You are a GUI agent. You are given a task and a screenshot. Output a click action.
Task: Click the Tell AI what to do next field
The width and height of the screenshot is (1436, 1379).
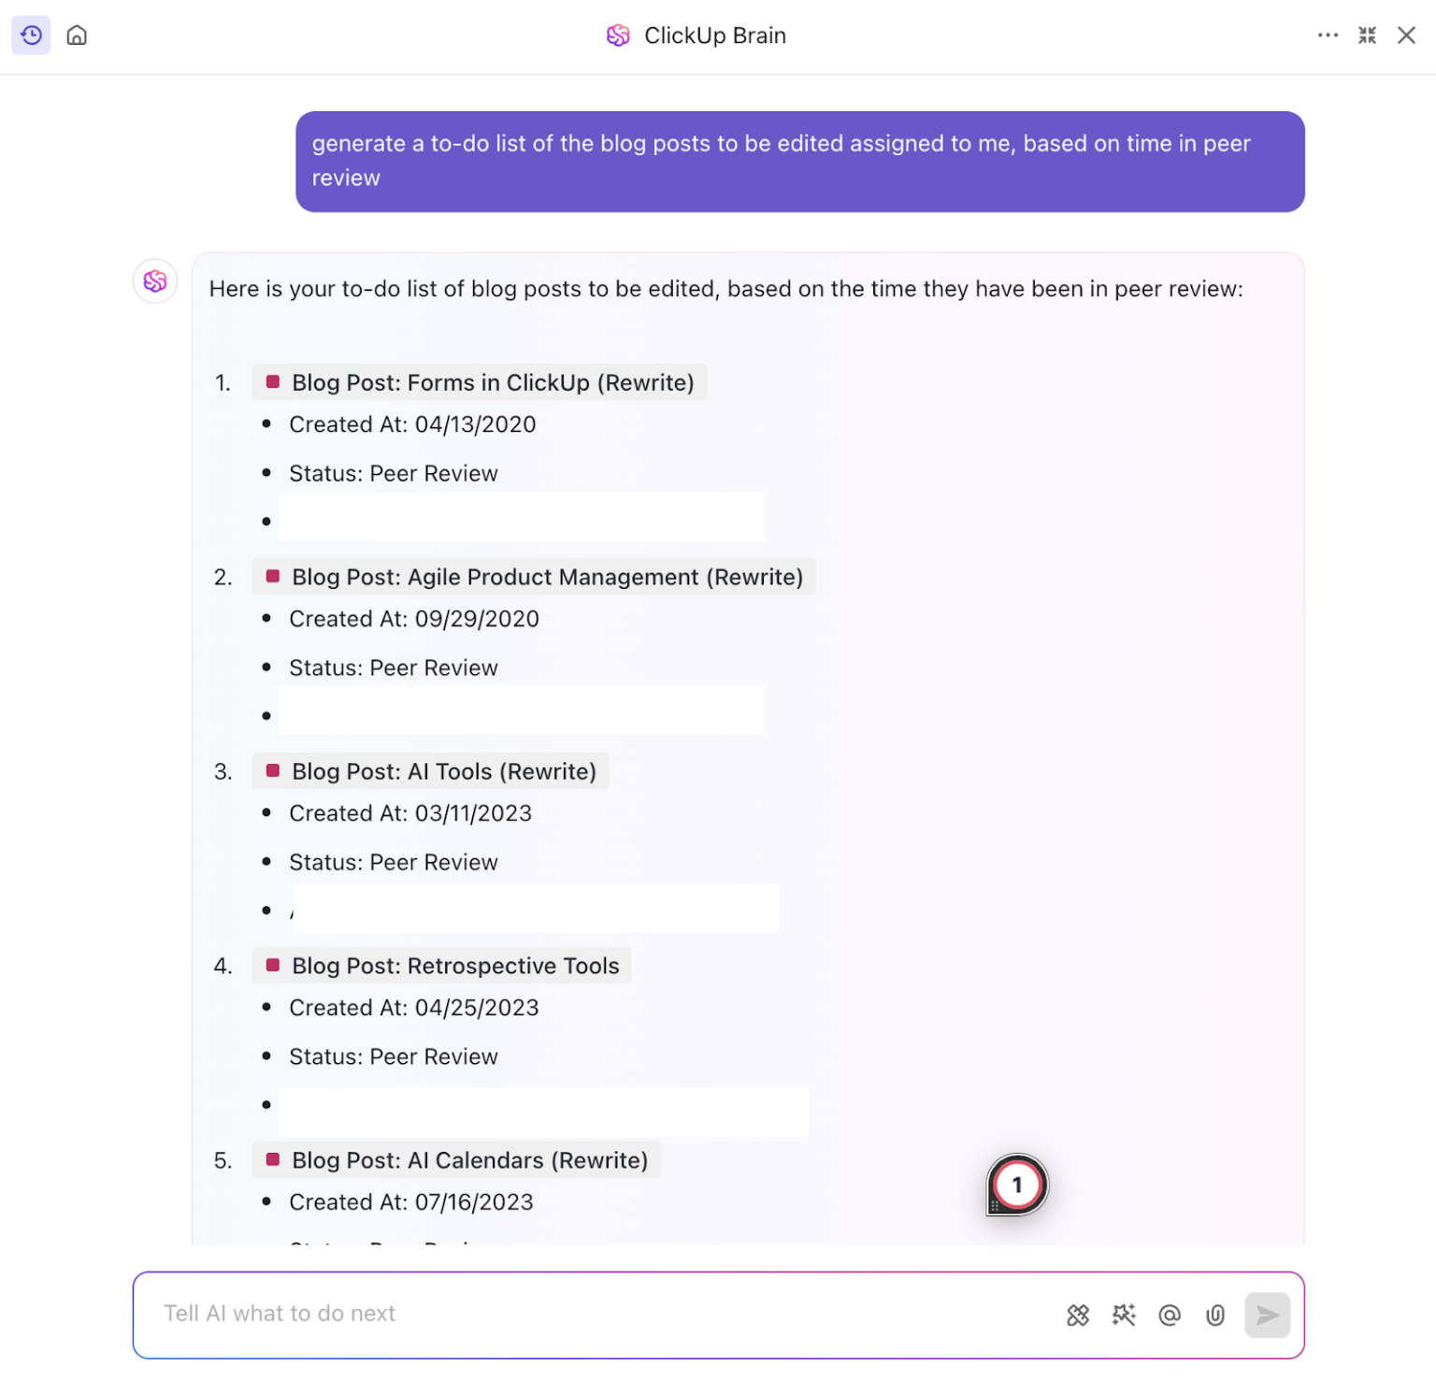tap(561, 1314)
